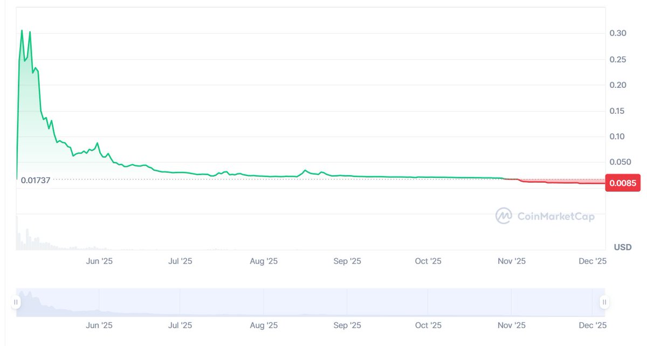
Task: Click the CoinMarketCap logo icon
Action: click(504, 216)
